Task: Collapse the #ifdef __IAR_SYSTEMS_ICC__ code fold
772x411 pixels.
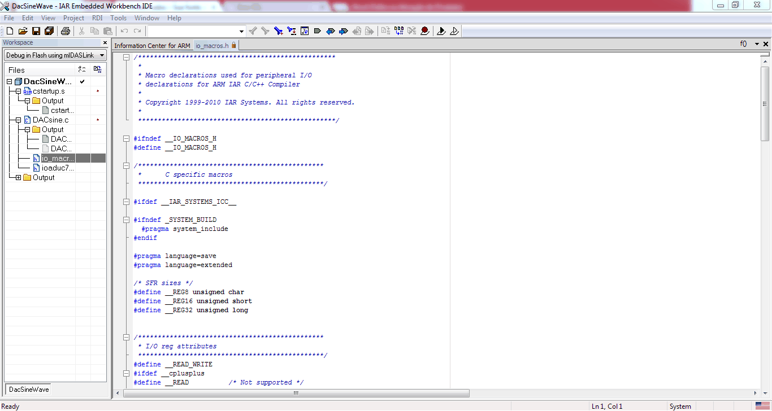Action: pos(126,202)
